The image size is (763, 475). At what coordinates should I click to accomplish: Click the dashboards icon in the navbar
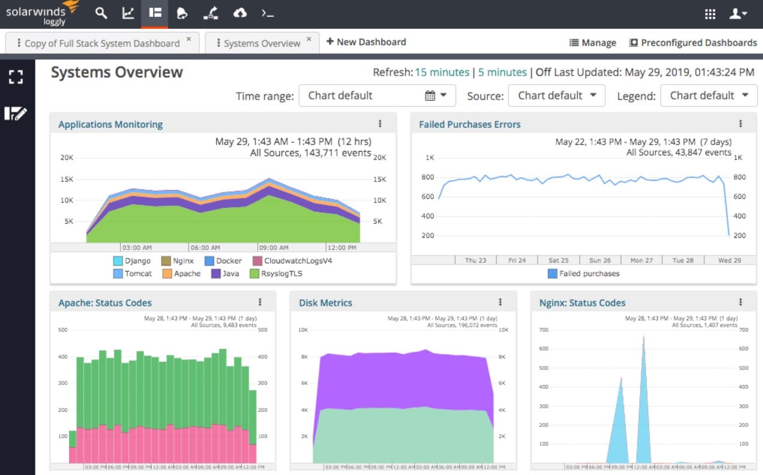coord(154,13)
